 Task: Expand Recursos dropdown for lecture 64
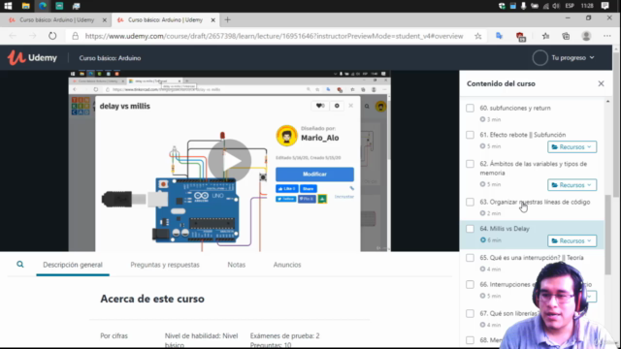tap(572, 240)
